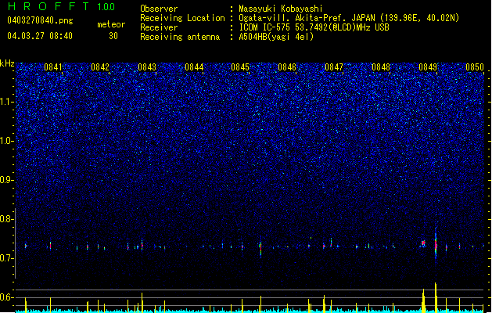This screenshot has width=492, height=313.
Task: Pick the strong meteor echo just after 0849
Action: [x=436, y=243]
